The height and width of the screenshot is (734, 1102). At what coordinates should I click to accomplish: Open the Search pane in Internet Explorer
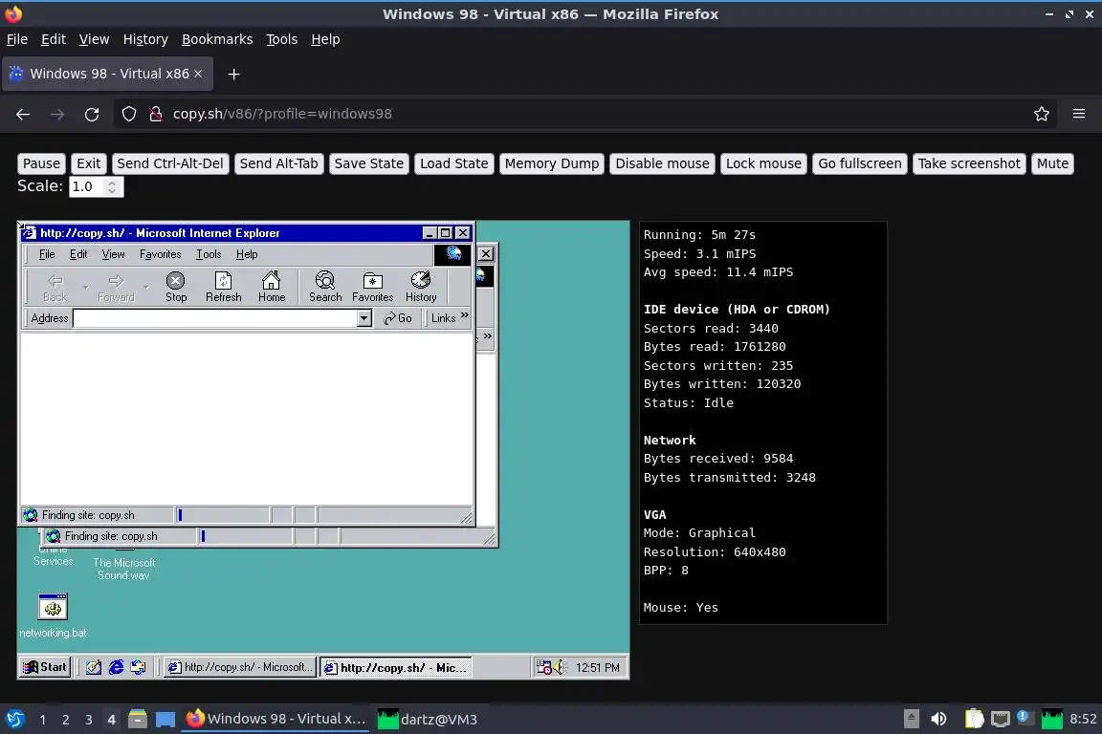tap(325, 288)
